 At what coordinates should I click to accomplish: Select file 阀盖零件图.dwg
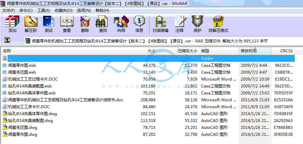pyautogui.click(x=23, y=134)
